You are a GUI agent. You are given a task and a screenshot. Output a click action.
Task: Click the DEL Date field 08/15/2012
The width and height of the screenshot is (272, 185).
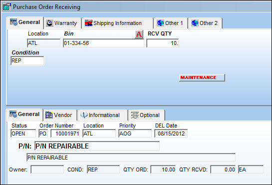click(171, 133)
